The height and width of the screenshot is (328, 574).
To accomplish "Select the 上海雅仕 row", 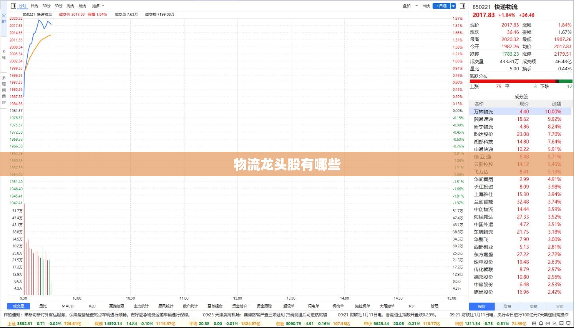I will click(x=520, y=194).
